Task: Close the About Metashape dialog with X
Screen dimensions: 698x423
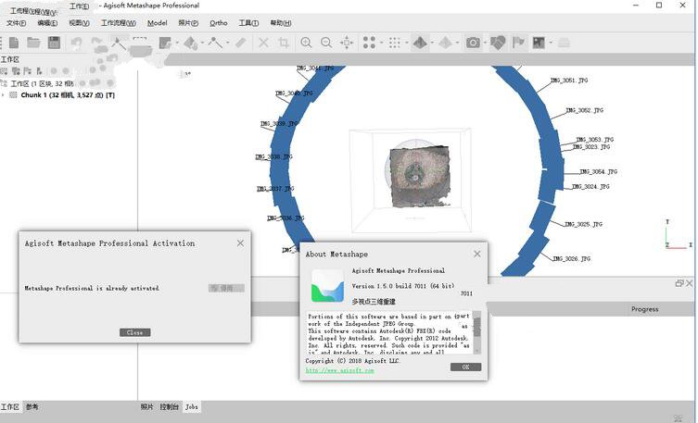Action: coord(477,254)
